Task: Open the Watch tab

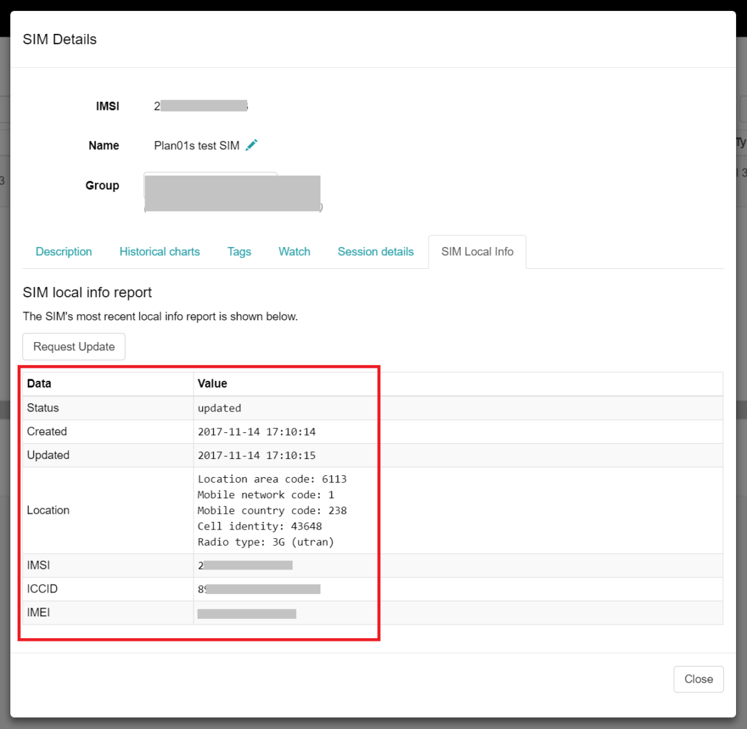Action: 293,251
